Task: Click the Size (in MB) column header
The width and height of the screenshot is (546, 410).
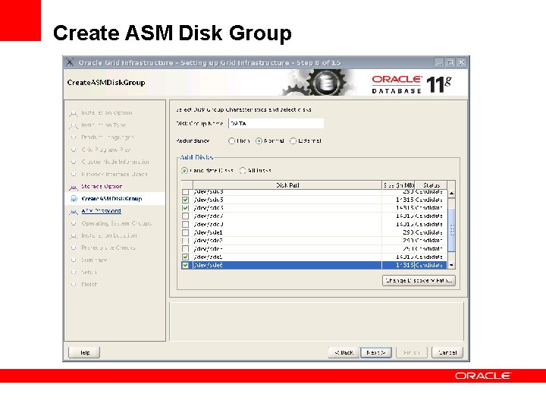Action: (398, 185)
